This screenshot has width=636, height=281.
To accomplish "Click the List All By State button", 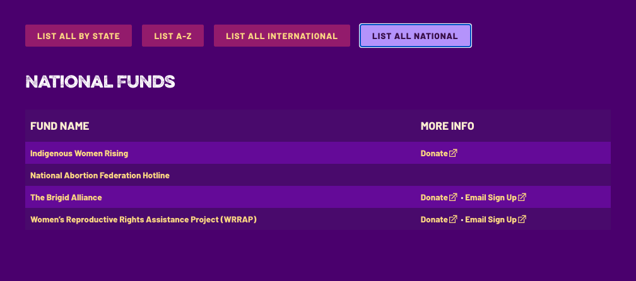I will click(78, 36).
